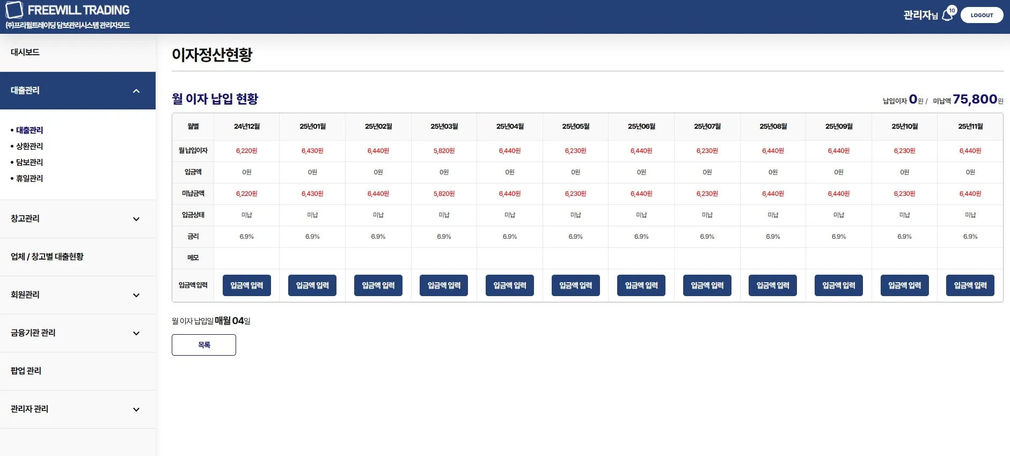Image resolution: width=1010 pixels, height=456 pixels.
Task: Click 입금액 입력 for 25년03월
Action: (x=444, y=285)
